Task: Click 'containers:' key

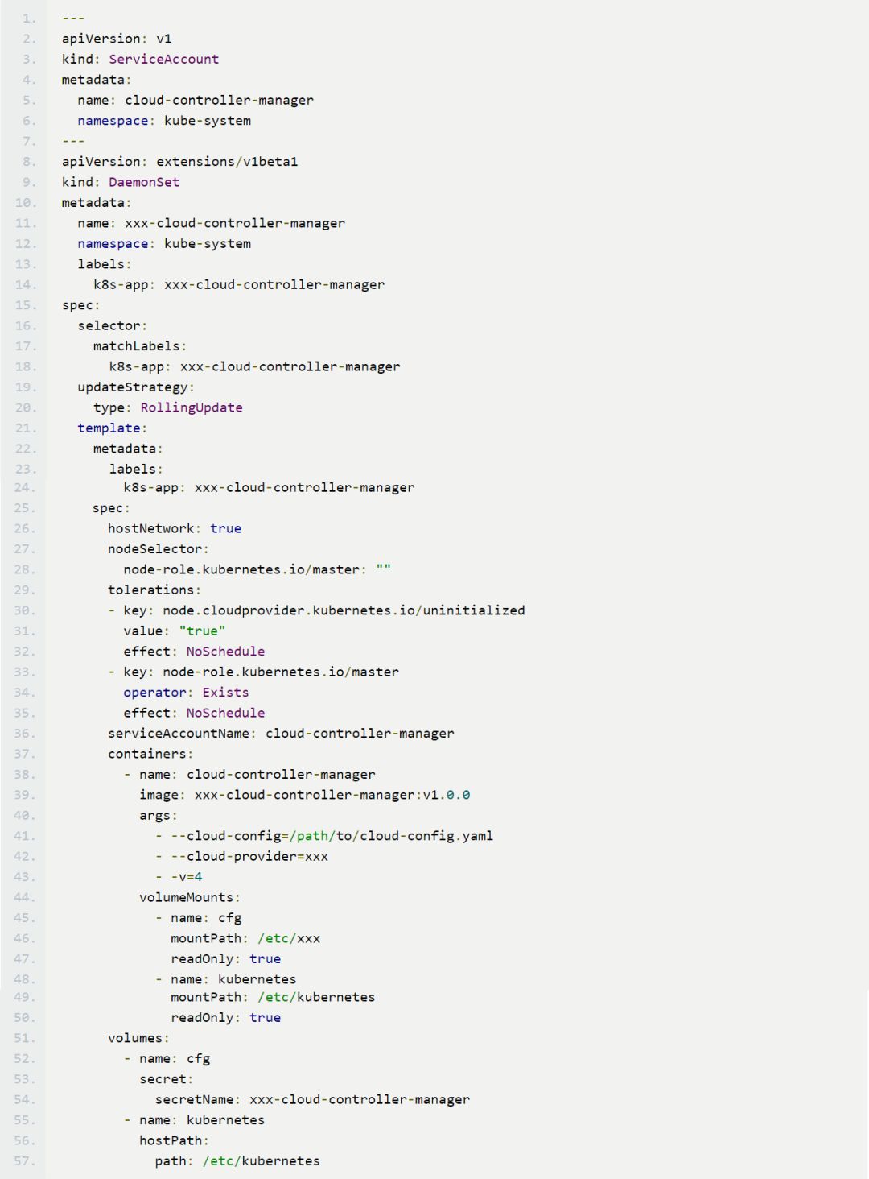Action: 150,754
